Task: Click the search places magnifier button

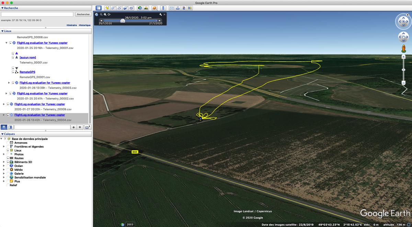Action: [x=4, y=127]
